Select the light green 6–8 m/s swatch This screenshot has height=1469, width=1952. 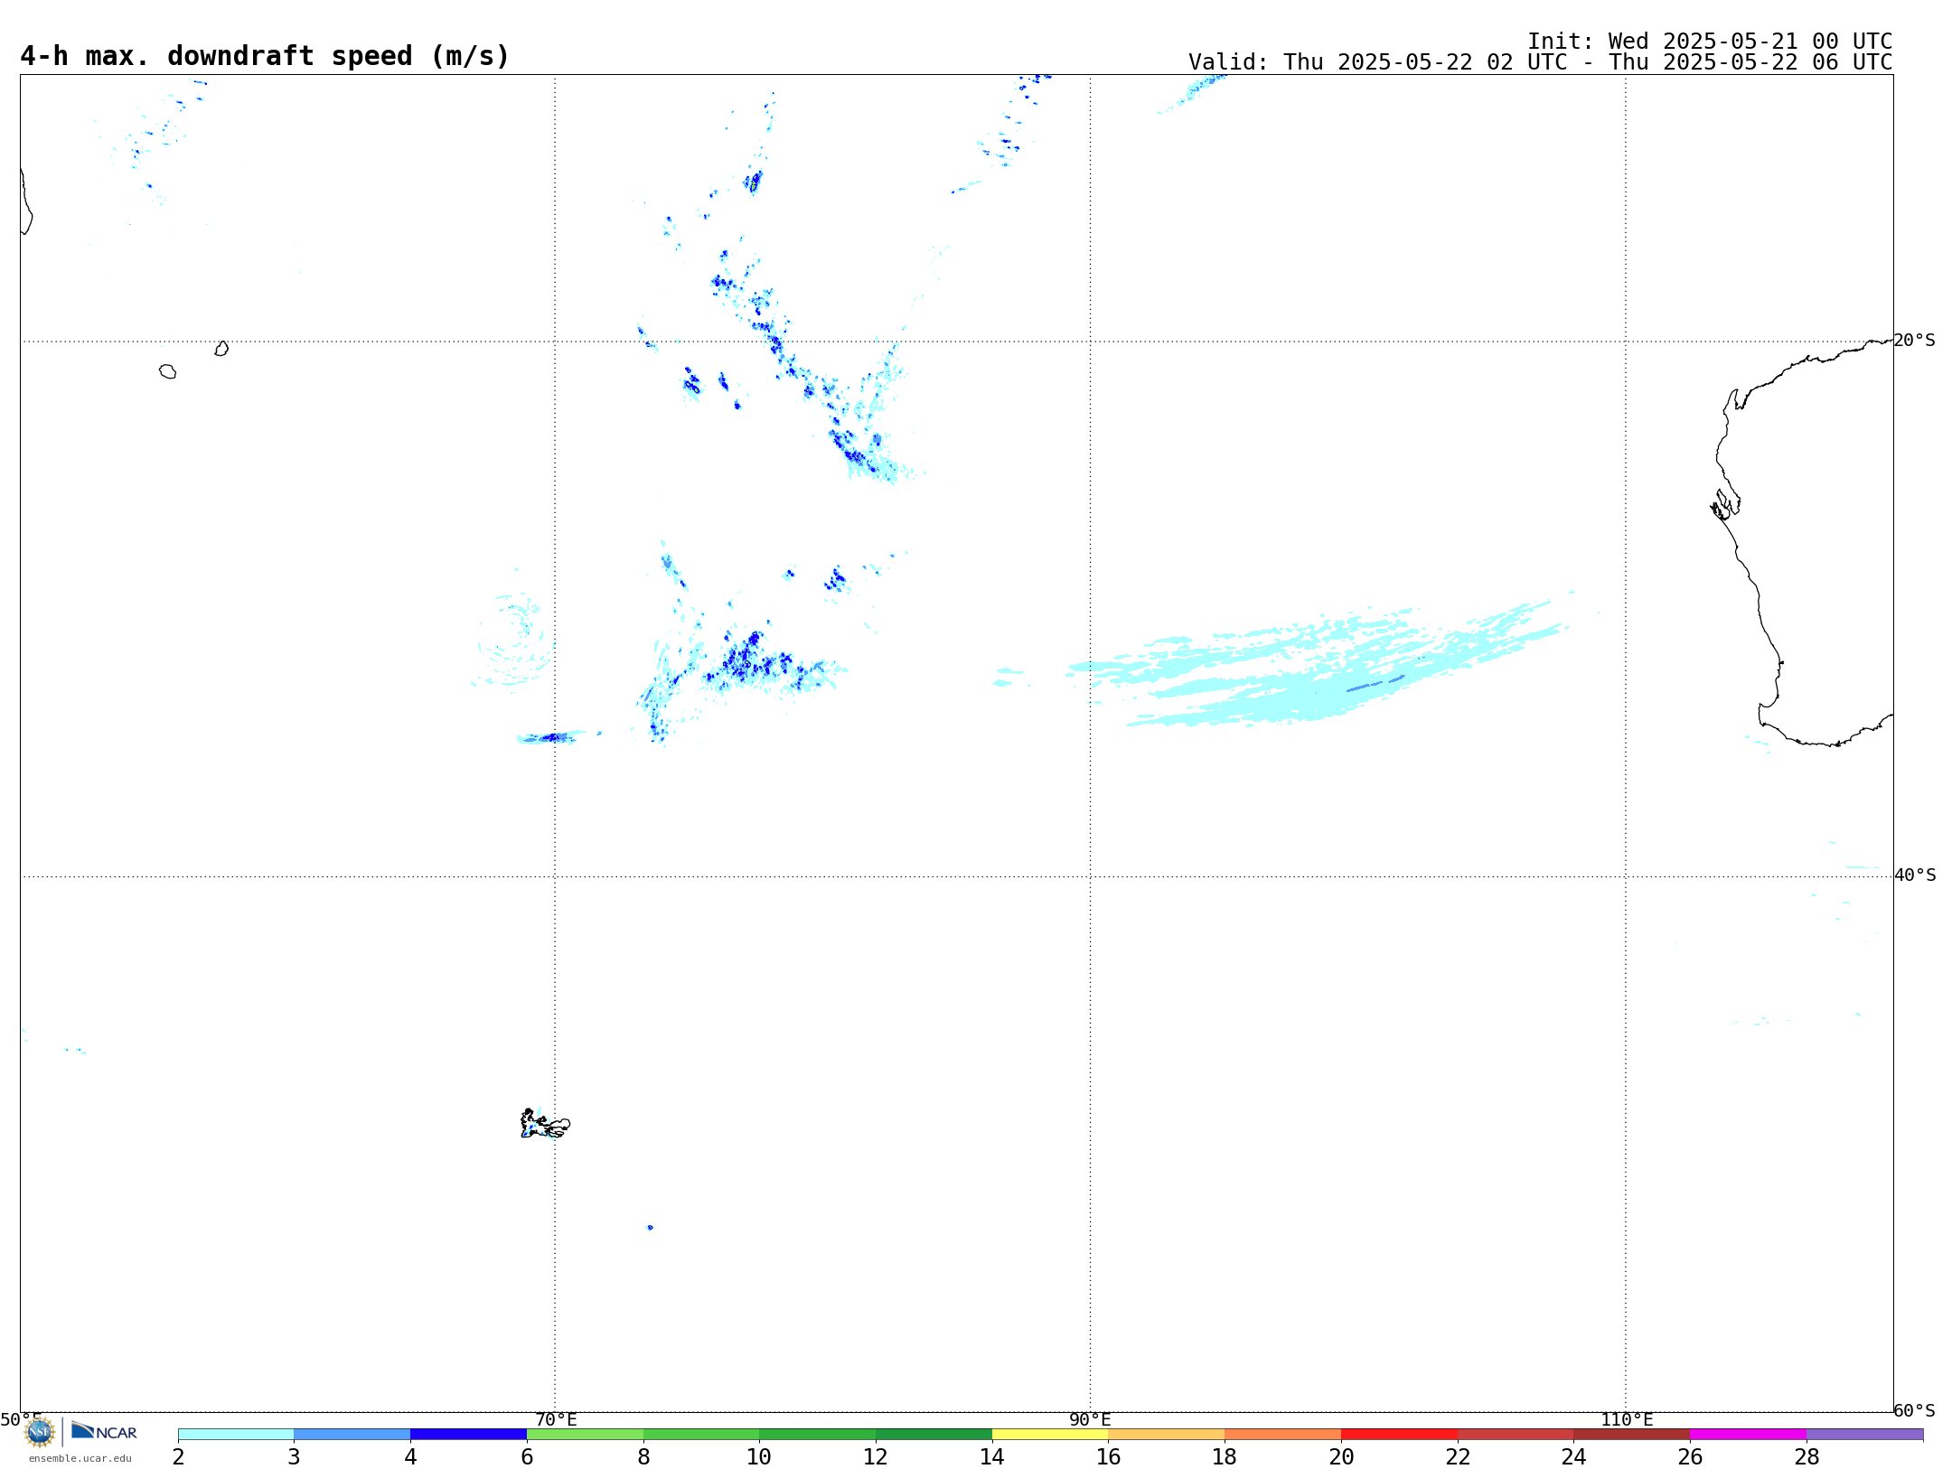click(x=585, y=1434)
